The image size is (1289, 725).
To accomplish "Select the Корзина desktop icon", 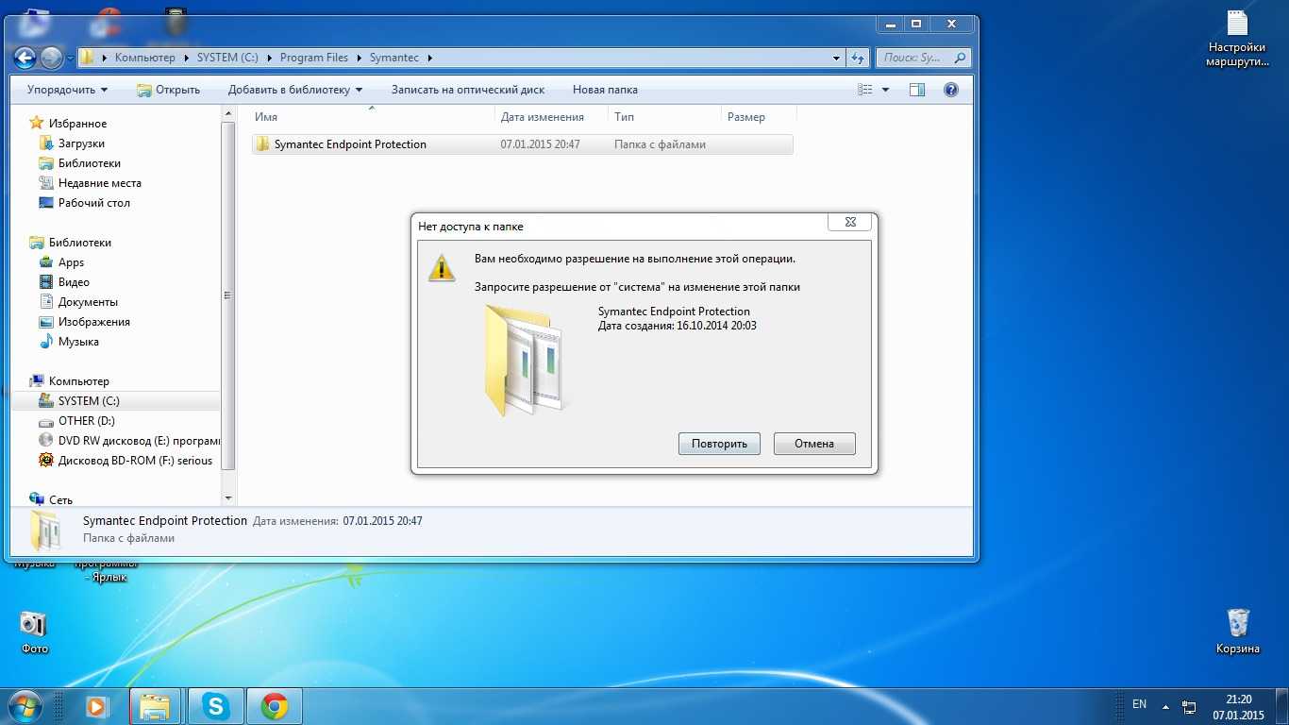I will point(1238,632).
